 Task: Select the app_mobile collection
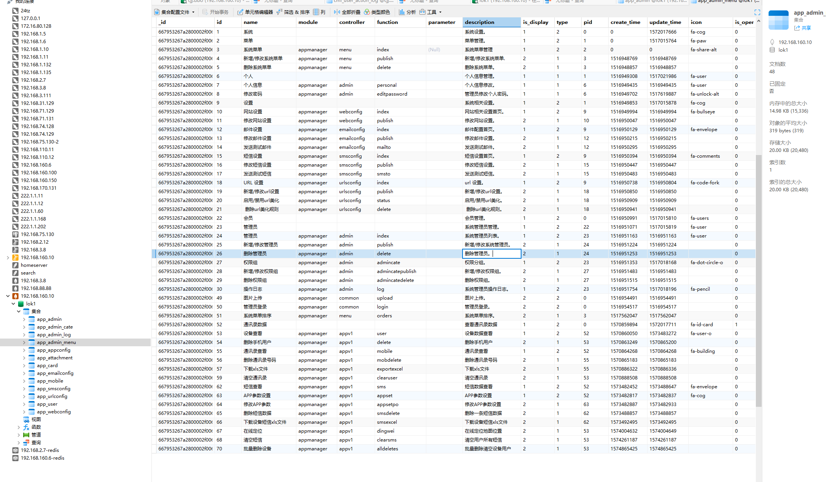coord(50,381)
